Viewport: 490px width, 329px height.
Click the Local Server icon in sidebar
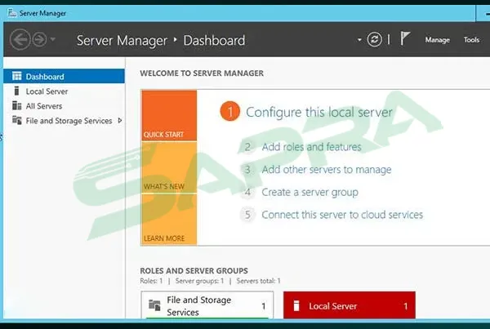click(17, 91)
